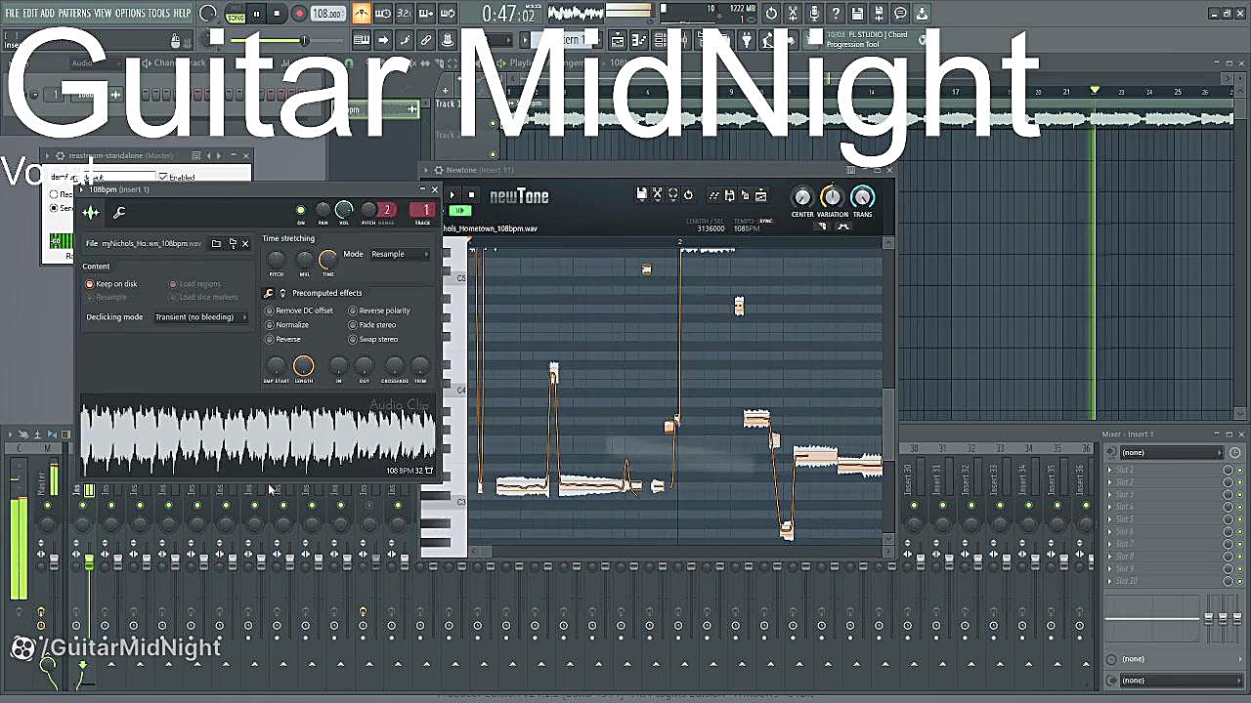Viewport: 1251px width, 703px height.
Task: Click the playlist playhead marker
Action: click(1095, 91)
